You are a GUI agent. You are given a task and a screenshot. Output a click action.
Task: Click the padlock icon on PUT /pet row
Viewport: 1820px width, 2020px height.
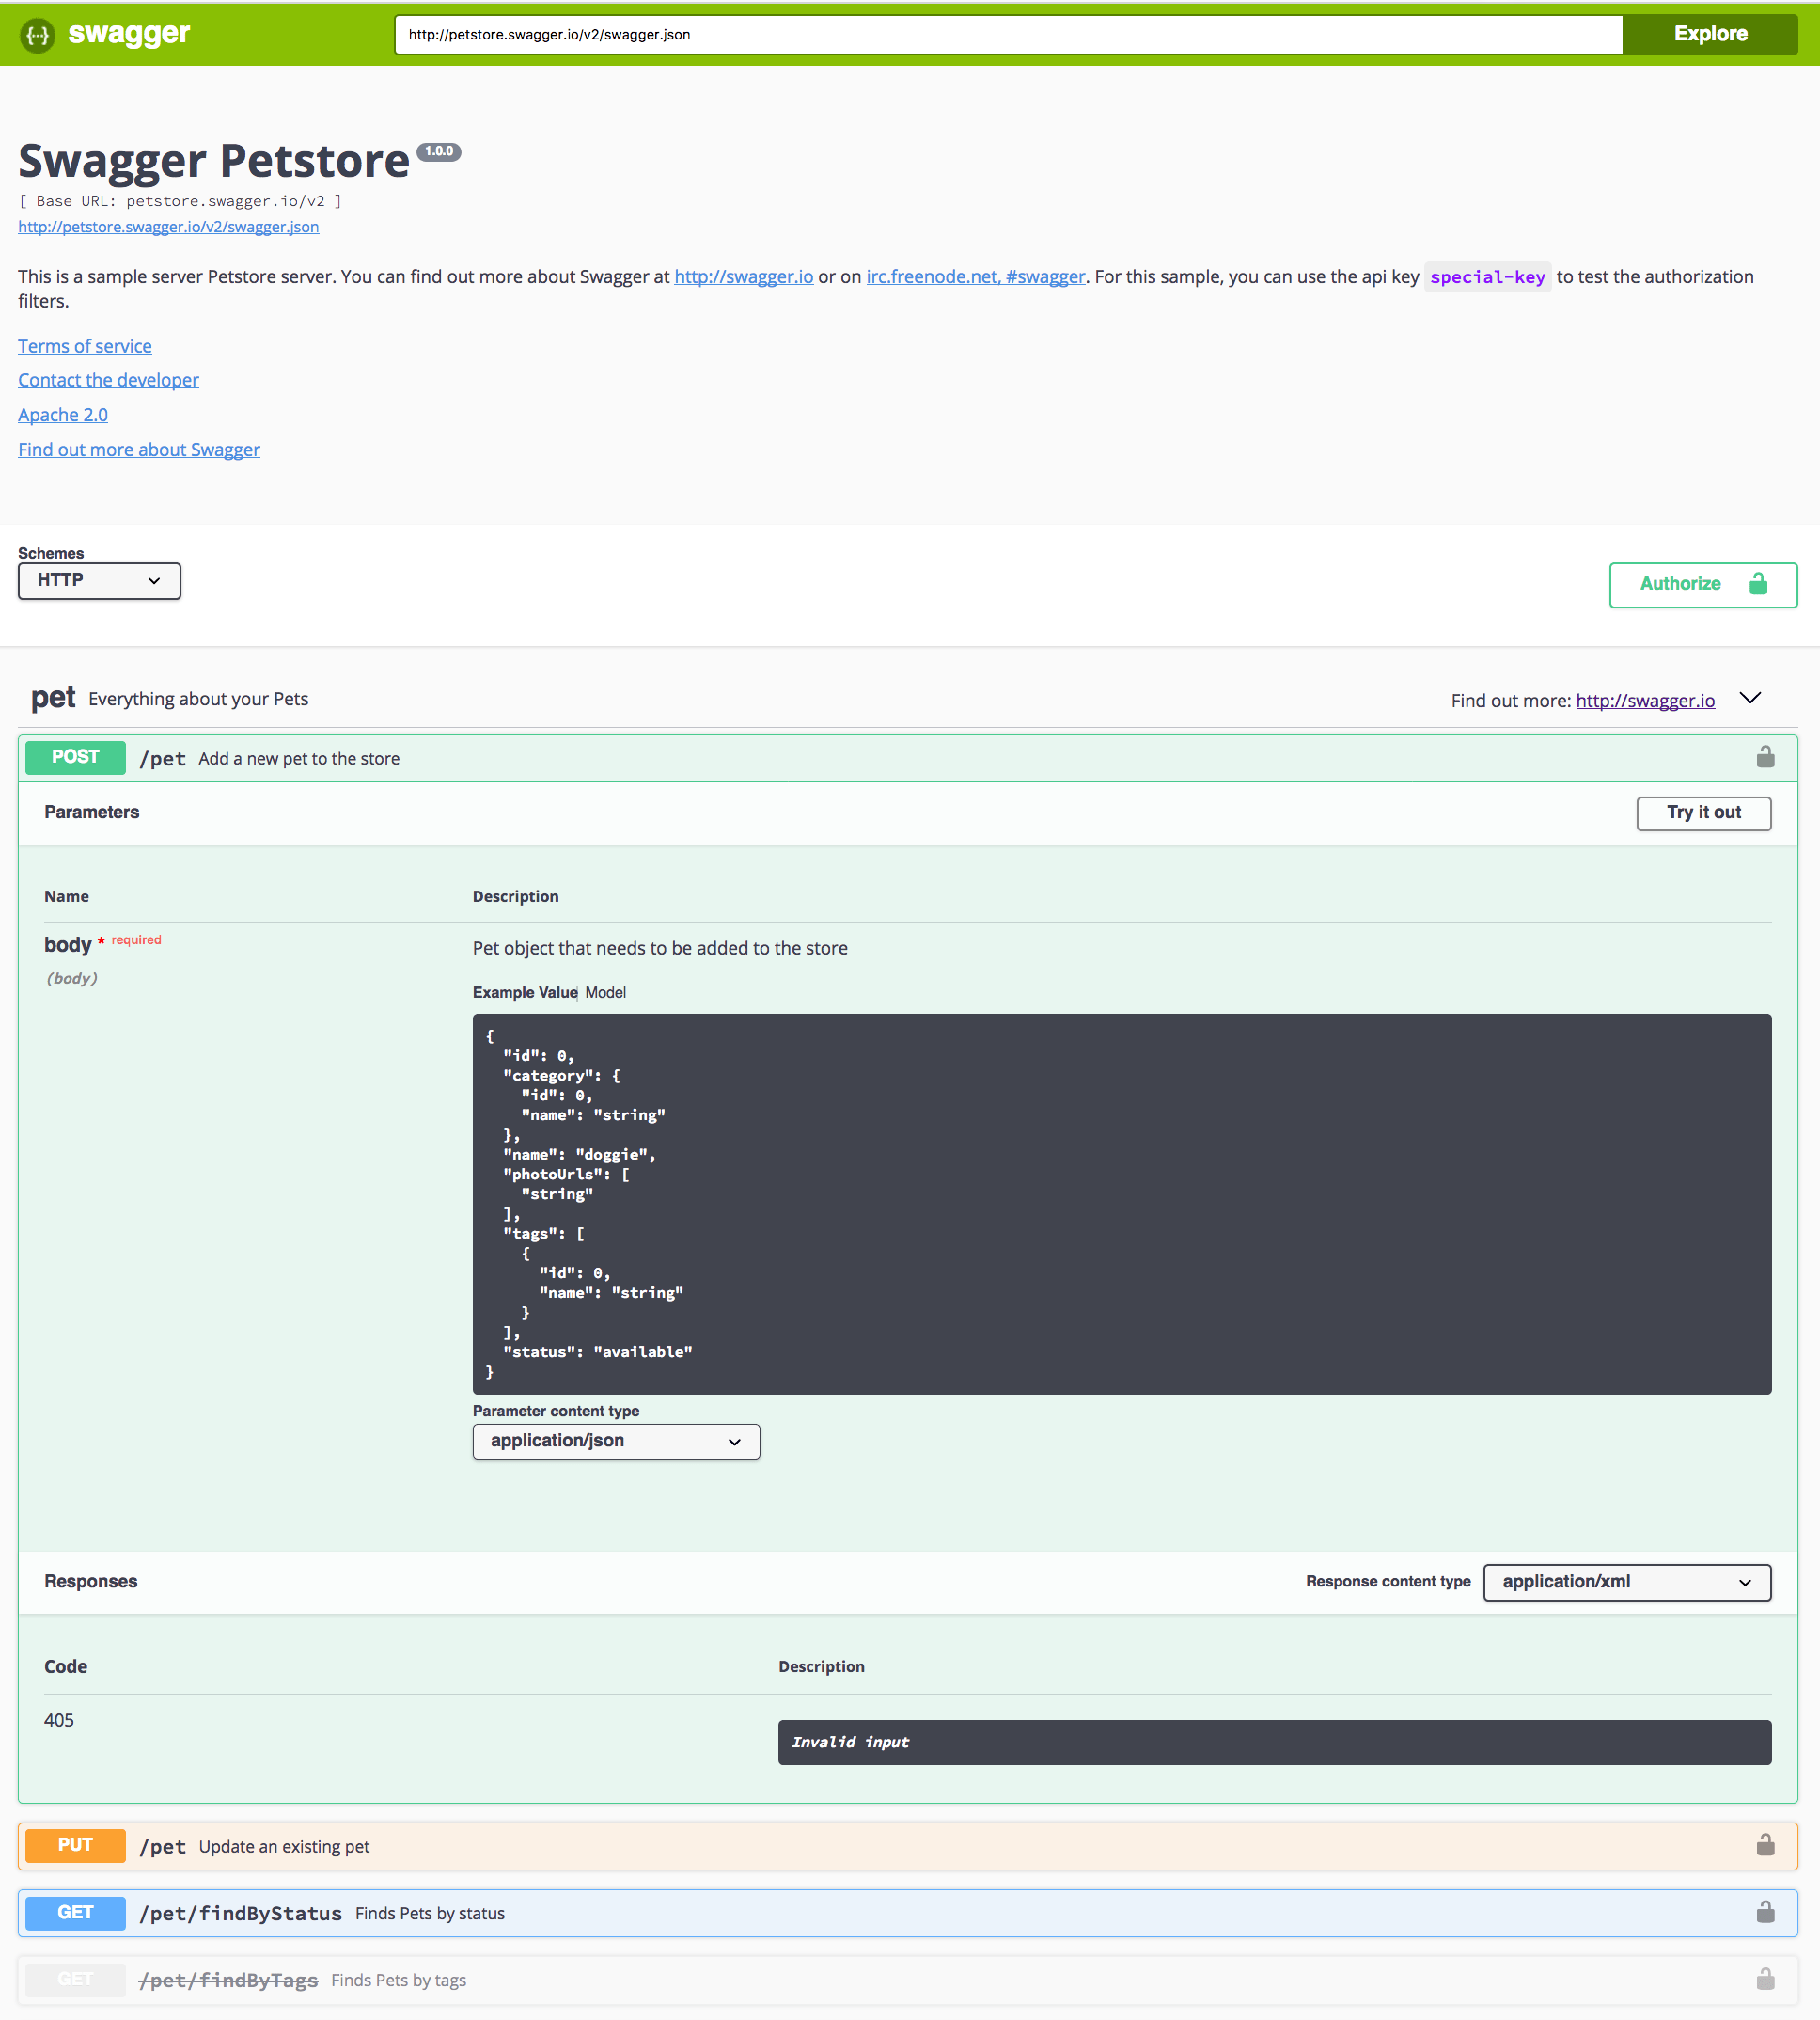coord(1766,1845)
